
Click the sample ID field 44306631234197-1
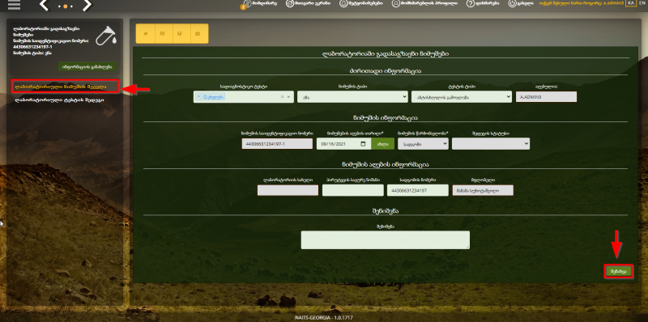click(277, 144)
